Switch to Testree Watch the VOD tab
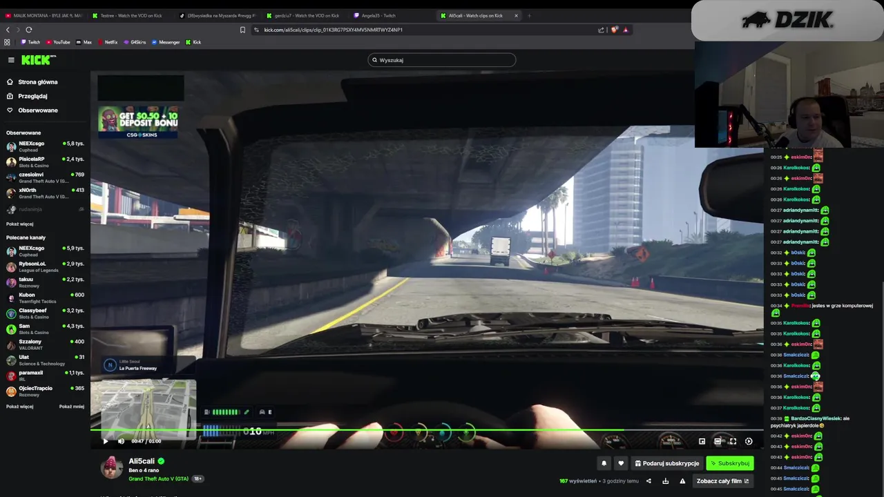This screenshot has height=497, width=884. point(131,15)
